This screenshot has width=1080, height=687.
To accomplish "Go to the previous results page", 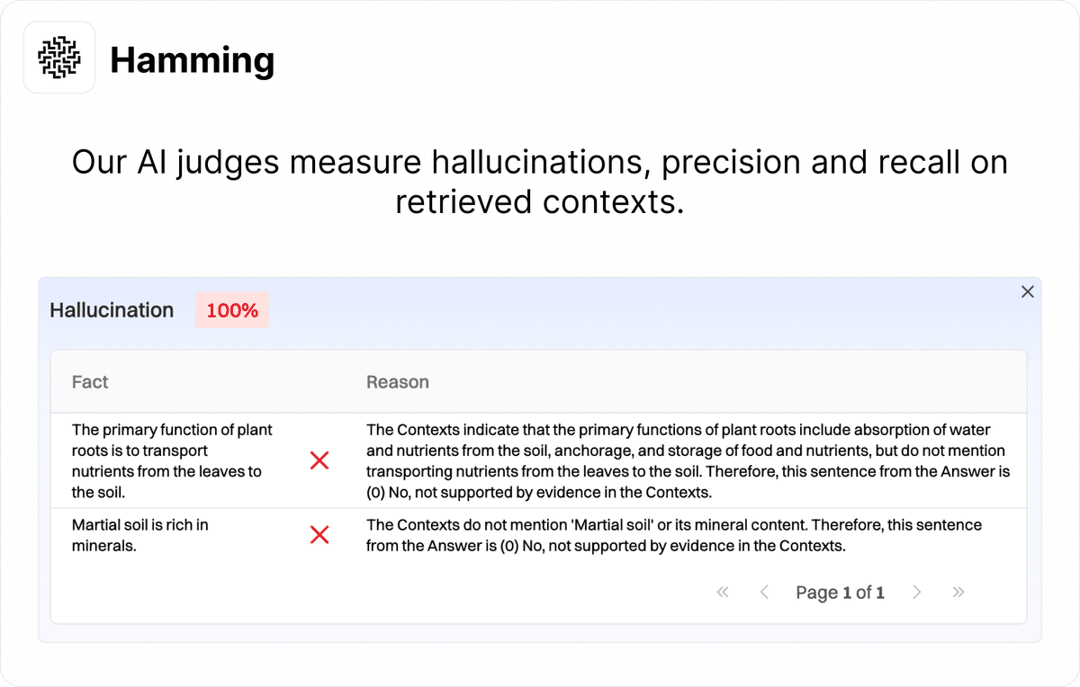I will tap(764, 592).
